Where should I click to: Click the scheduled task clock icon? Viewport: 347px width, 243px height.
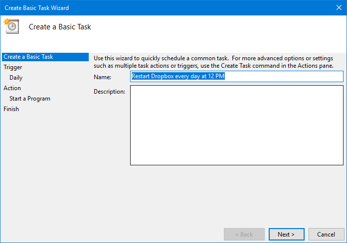coord(11,26)
